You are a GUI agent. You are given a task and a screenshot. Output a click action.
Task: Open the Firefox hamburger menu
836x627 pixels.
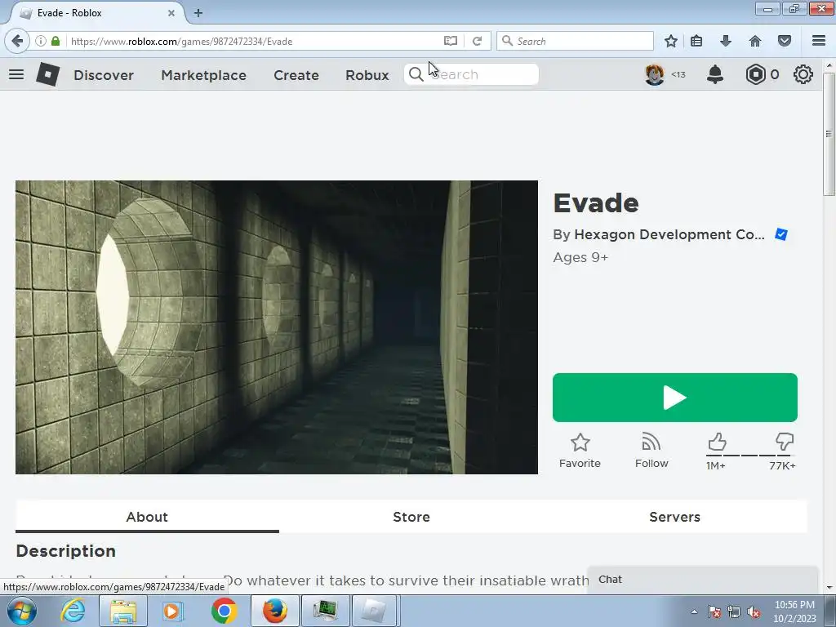pyautogui.click(x=819, y=41)
